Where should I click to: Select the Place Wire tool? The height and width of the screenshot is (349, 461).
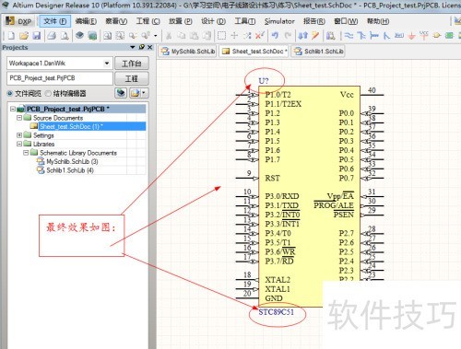click(349, 36)
